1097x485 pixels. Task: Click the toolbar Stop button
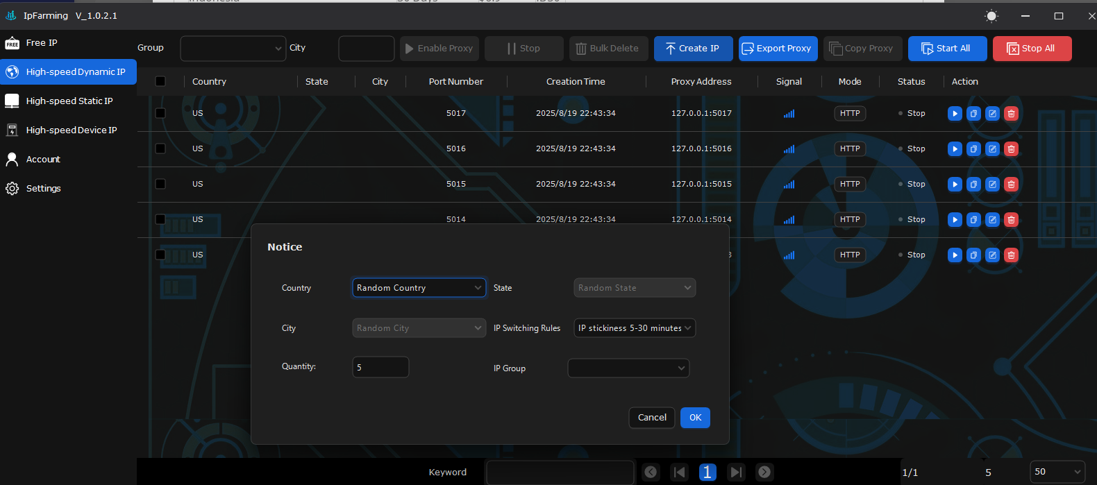tap(524, 49)
